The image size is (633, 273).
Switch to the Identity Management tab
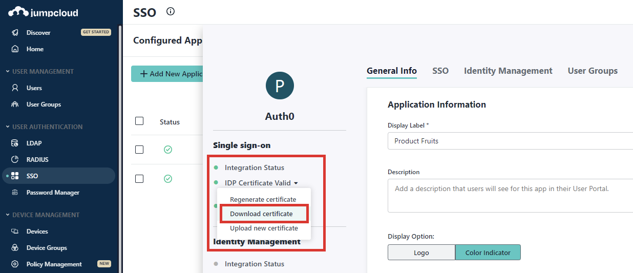tap(508, 71)
